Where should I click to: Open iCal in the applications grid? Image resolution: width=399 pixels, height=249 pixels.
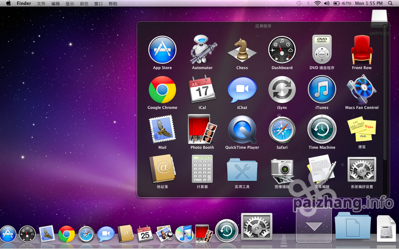(202, 90)
